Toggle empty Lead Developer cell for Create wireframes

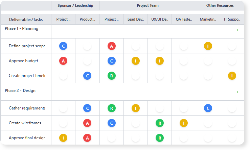[136, 123]
